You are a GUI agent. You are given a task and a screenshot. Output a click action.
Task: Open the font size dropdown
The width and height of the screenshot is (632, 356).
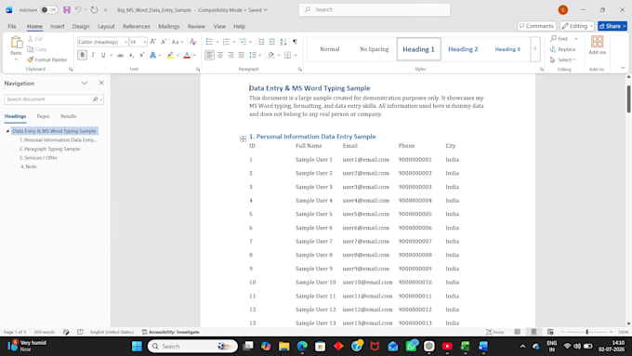click(145, 42)
